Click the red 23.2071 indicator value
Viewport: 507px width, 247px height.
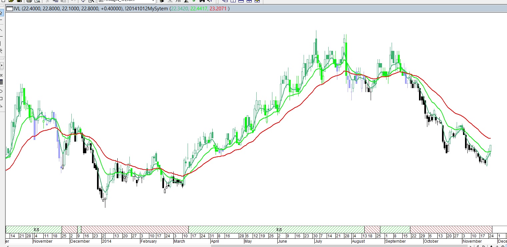pyautogui.click(x=218, y=9)
